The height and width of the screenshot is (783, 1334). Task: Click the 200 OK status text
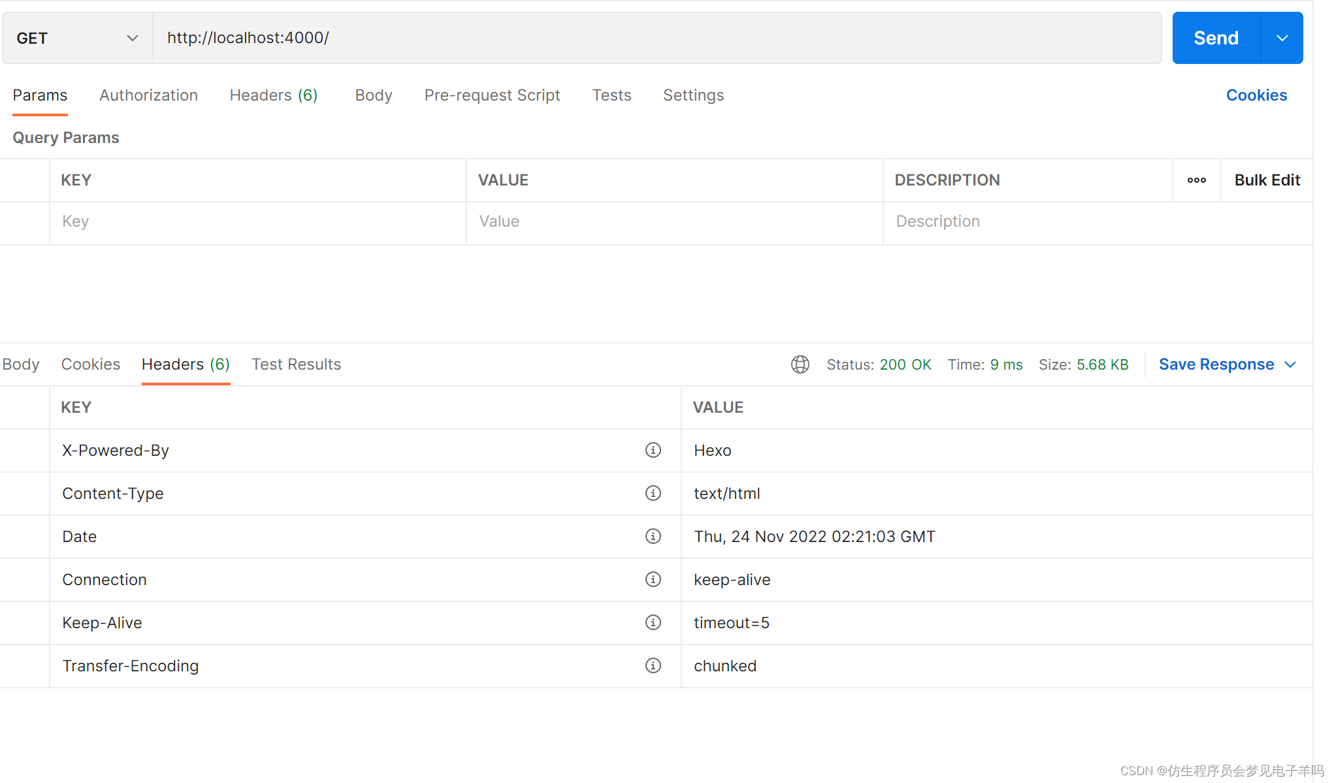click(x=905, y=364)
